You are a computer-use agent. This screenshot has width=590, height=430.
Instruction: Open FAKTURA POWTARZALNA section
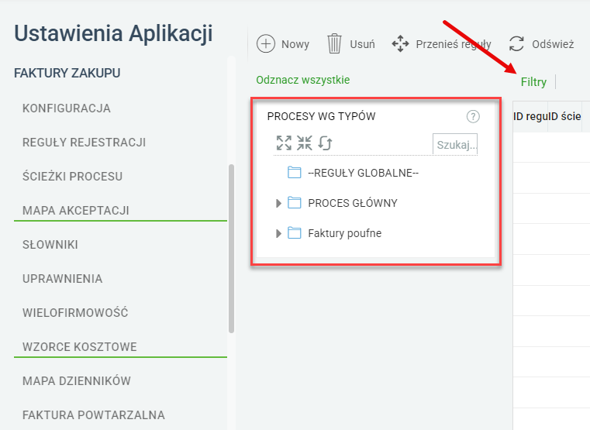tap(93, 415)
